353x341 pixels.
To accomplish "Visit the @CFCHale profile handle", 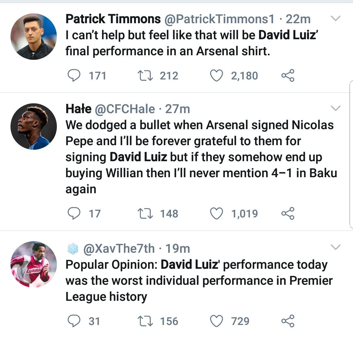I will (x=125, y=109).
